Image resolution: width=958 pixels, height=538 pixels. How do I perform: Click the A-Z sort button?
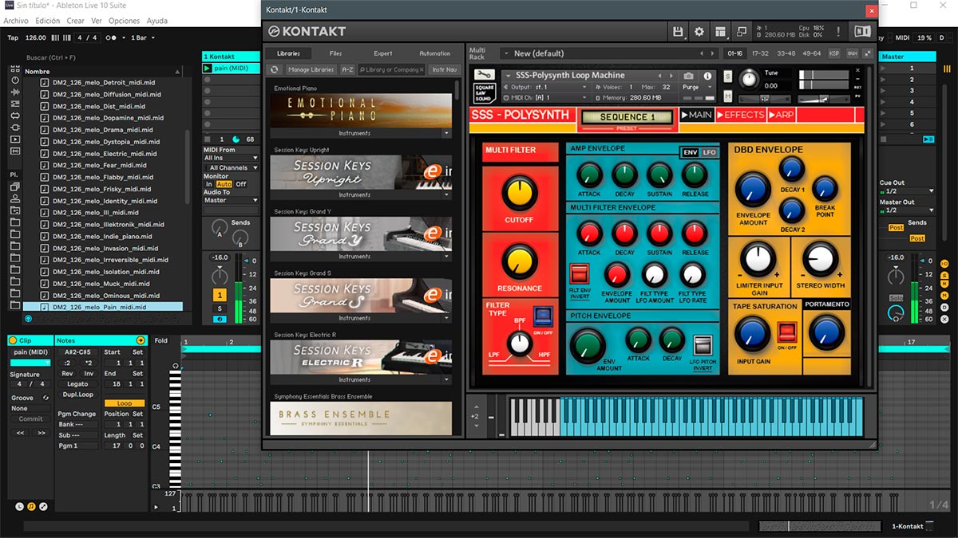347,70
